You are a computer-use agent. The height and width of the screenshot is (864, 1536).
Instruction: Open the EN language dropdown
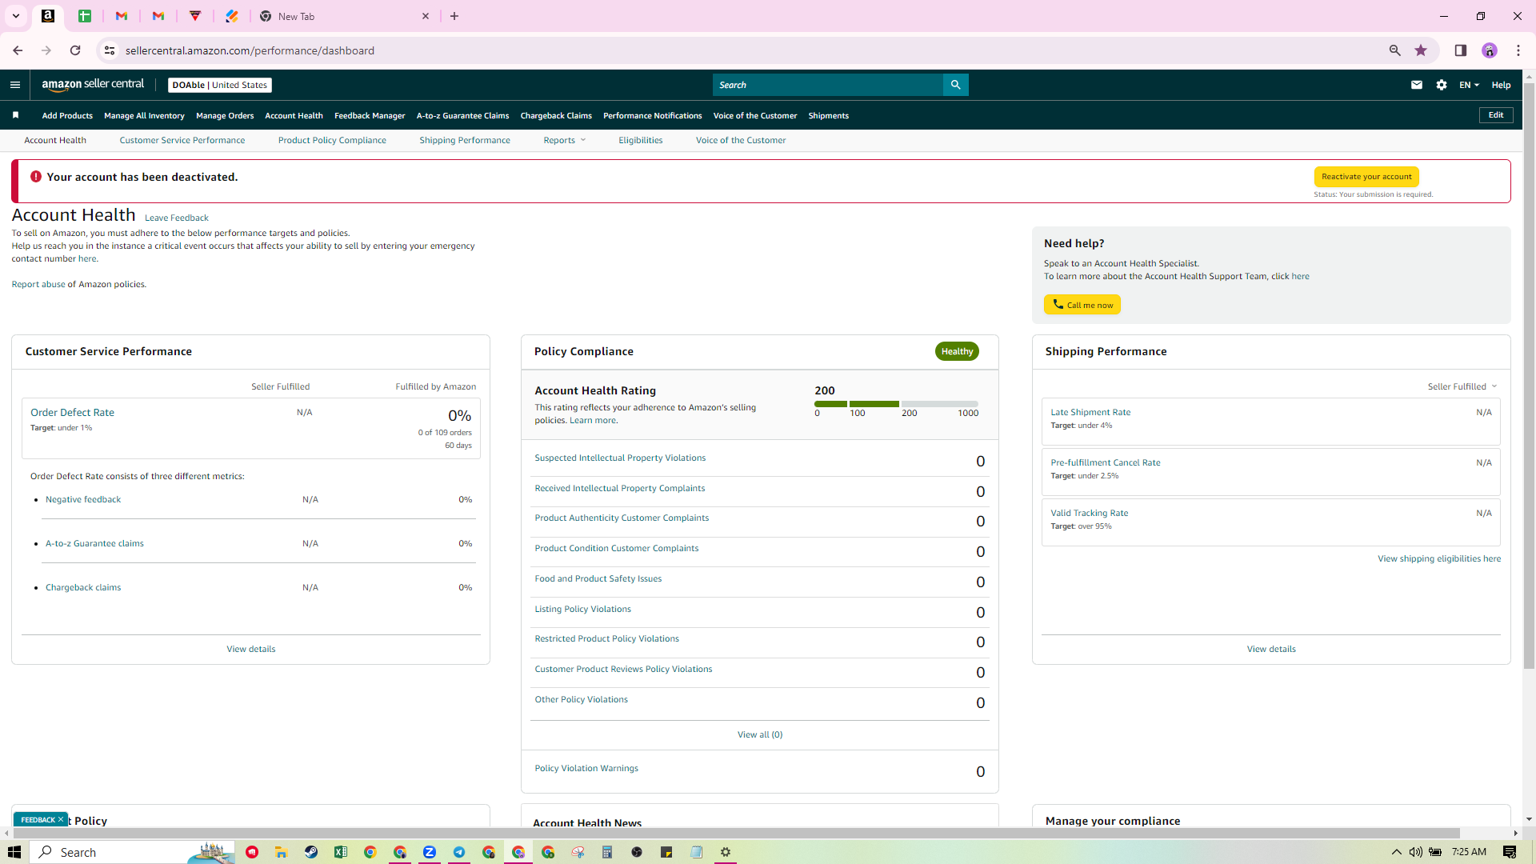pos(1469,85)
